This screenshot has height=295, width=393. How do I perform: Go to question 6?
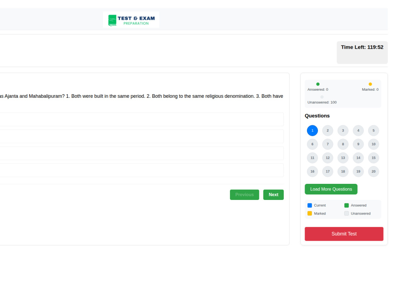pyautogui.click(x=312, y=144)
